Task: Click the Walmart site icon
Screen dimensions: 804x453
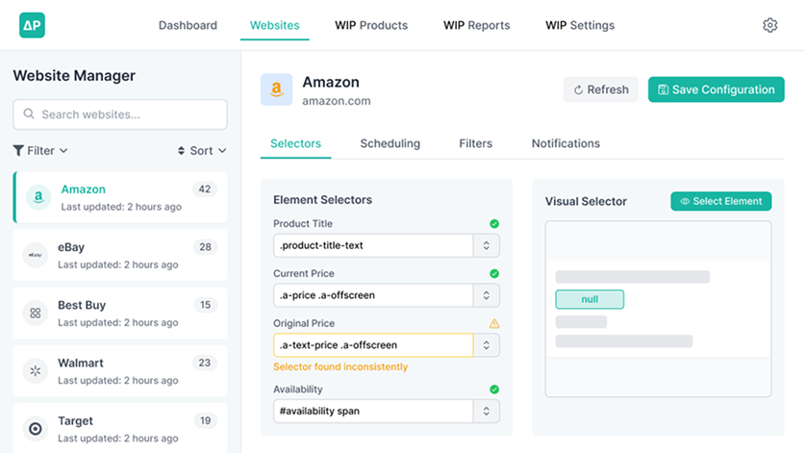Action: (x=36, y=370)
